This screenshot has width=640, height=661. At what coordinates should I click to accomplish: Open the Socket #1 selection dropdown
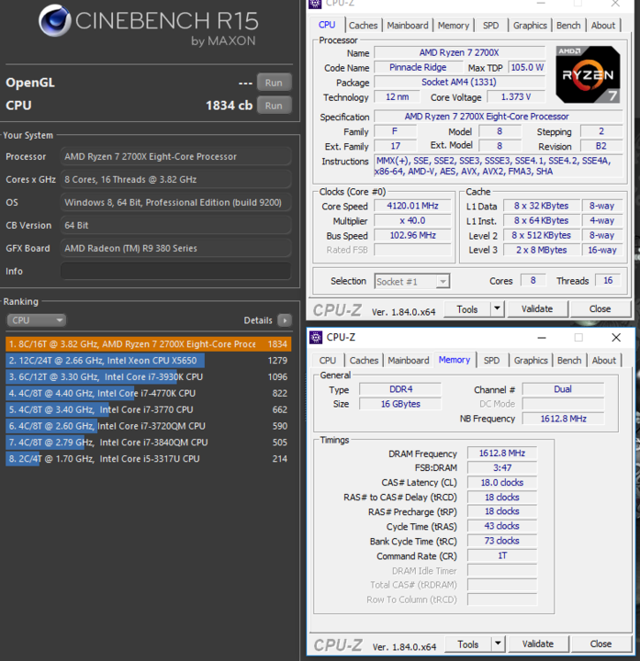pyautogui.click(x=412, y=281)
